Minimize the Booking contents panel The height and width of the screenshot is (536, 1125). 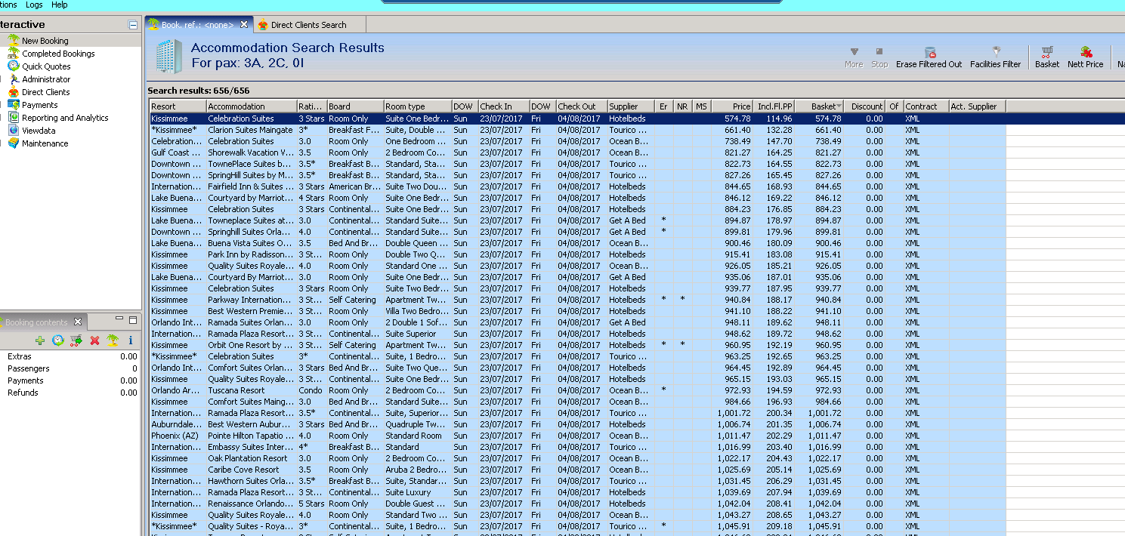(x=119, y=320)
